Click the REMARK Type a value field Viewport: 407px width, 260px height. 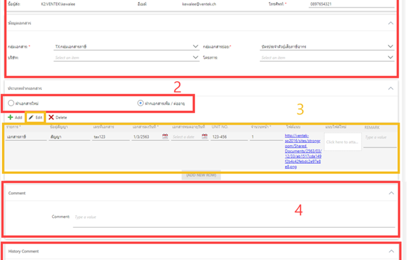click(380, 140)
